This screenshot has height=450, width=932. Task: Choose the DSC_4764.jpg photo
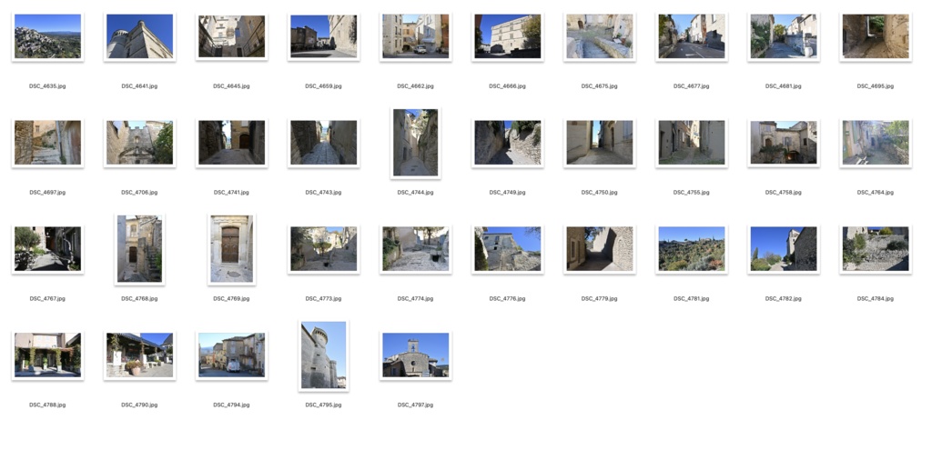tap(876, 143)
